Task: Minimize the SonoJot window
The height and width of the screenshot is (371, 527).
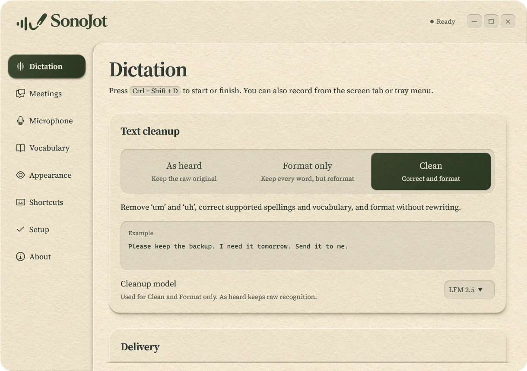Action: [x=474, y=22]
